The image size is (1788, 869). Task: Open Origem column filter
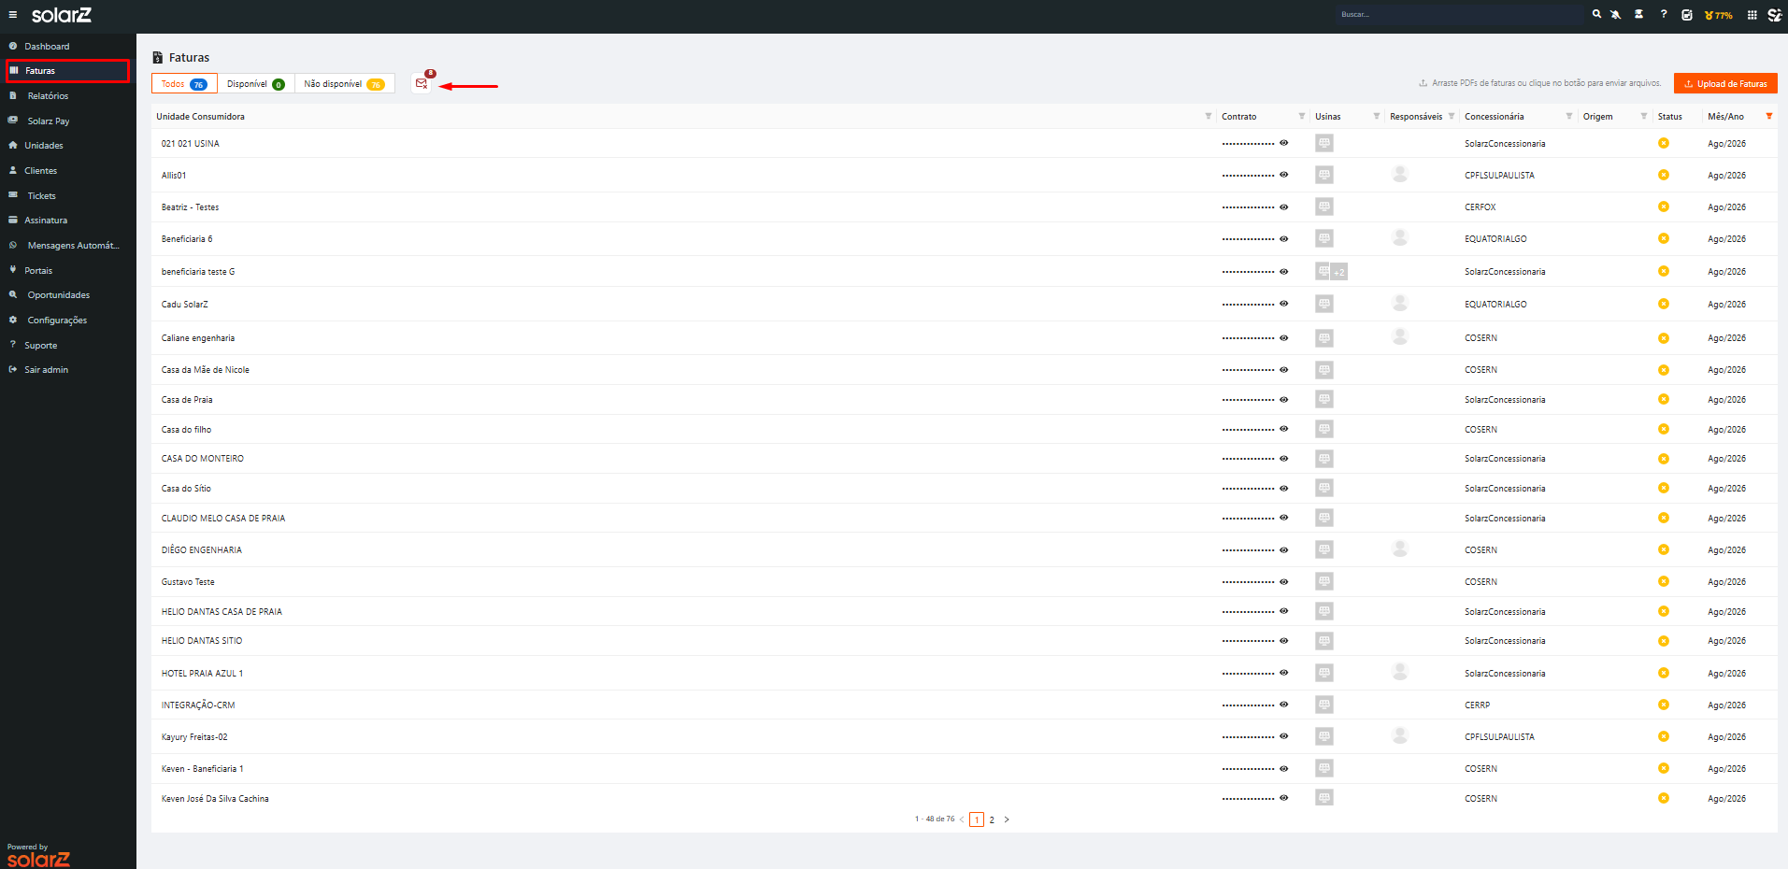1644,116
